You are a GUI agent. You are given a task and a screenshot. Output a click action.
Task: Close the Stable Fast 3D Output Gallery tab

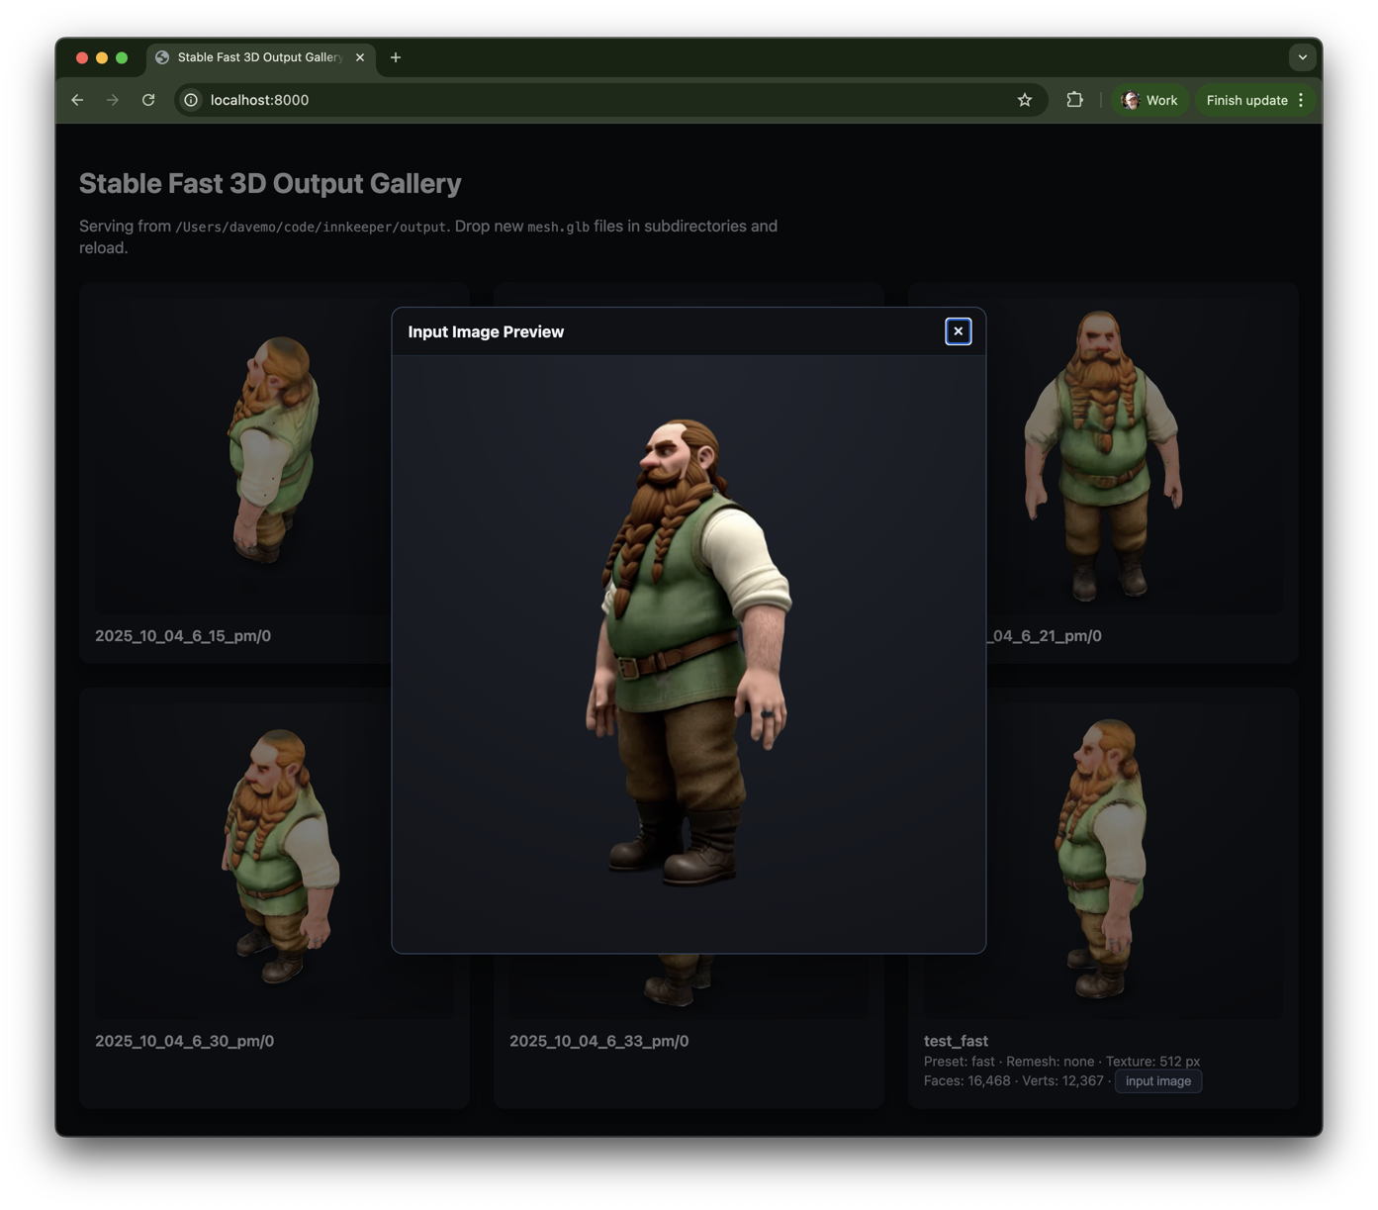(x=360, y=57)
